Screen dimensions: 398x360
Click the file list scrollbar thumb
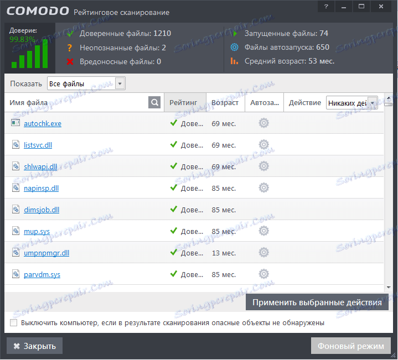point(389,104)
